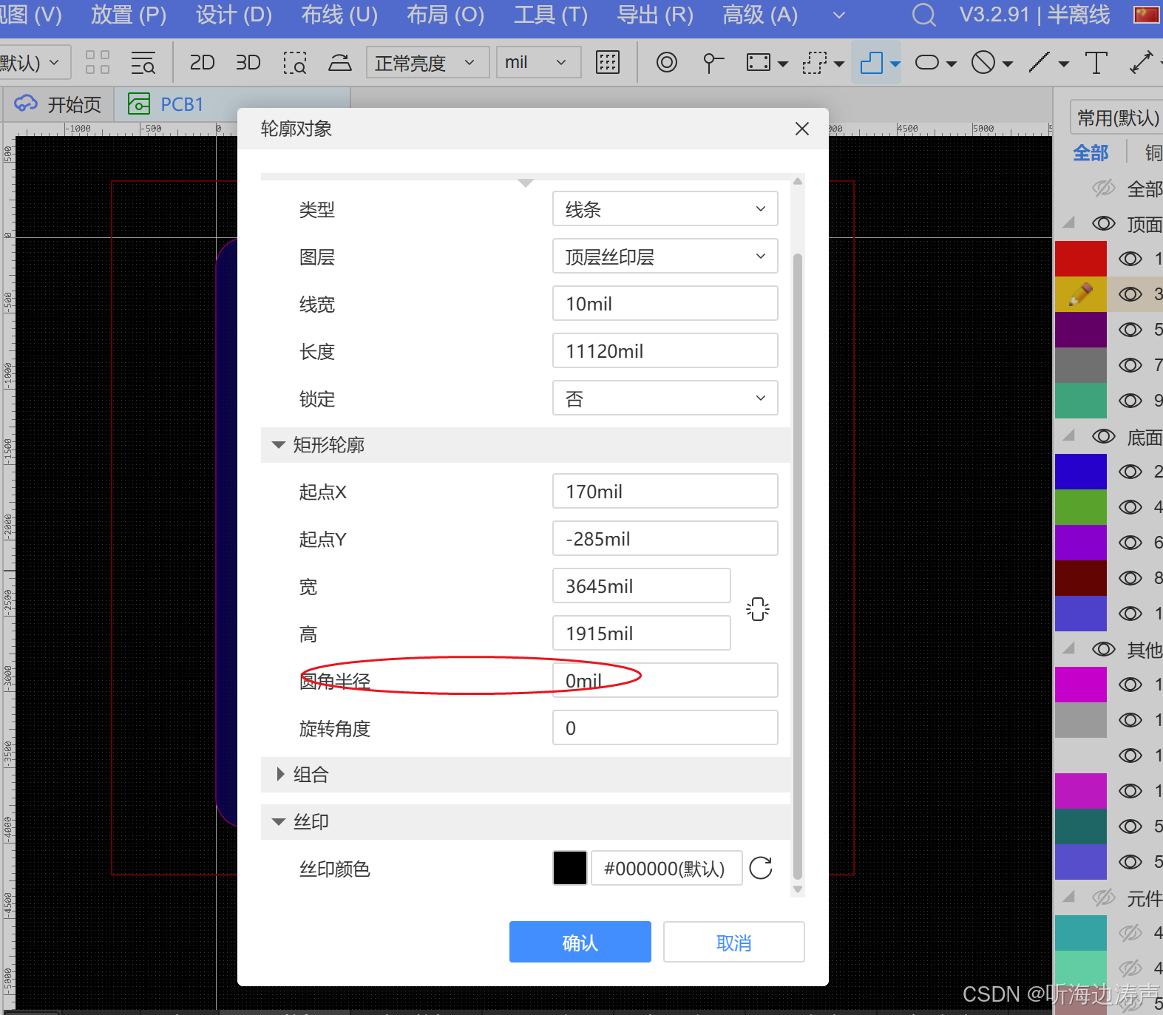Click the cloud icon on 开始页 tab

tap(26, 104)
